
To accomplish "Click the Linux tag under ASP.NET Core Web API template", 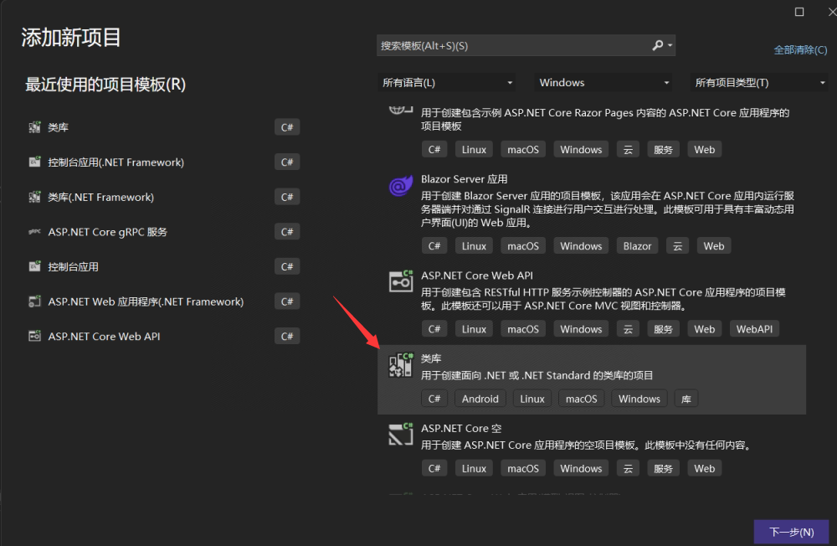I will point(474,329).
